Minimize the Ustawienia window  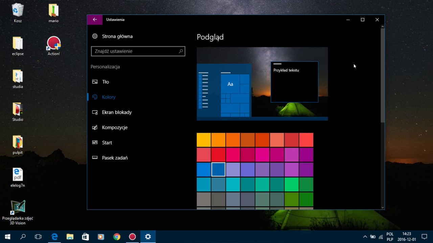point(348,20)
